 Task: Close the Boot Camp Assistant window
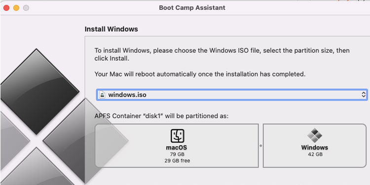[x=6, y=8]
